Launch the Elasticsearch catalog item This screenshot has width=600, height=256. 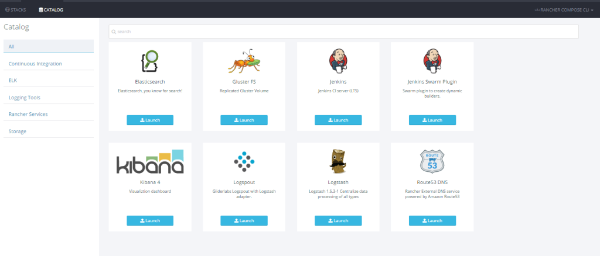[150, 120]
